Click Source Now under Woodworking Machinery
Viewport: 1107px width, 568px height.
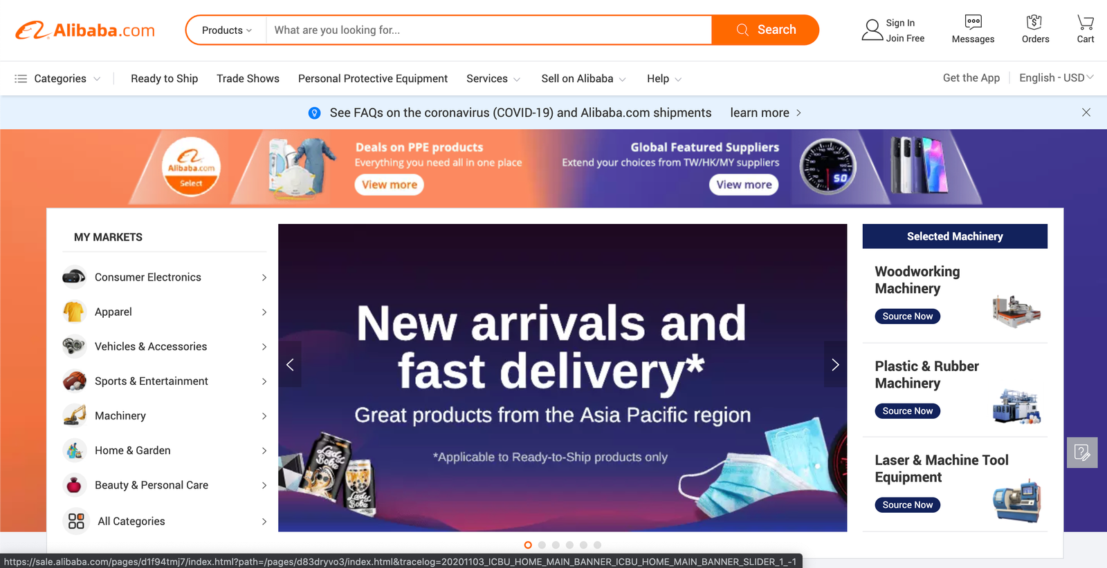coord(908,316)
